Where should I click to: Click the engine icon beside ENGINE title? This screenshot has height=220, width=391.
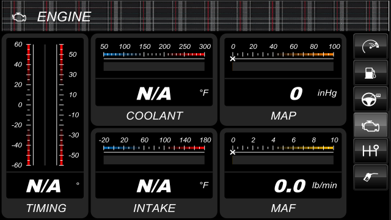click(19, 17)
